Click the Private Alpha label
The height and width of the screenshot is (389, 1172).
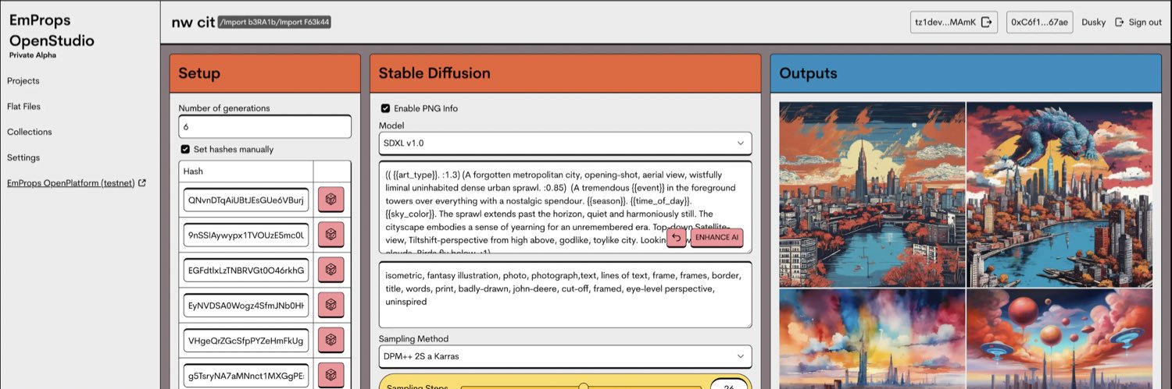tap(33, 55)
